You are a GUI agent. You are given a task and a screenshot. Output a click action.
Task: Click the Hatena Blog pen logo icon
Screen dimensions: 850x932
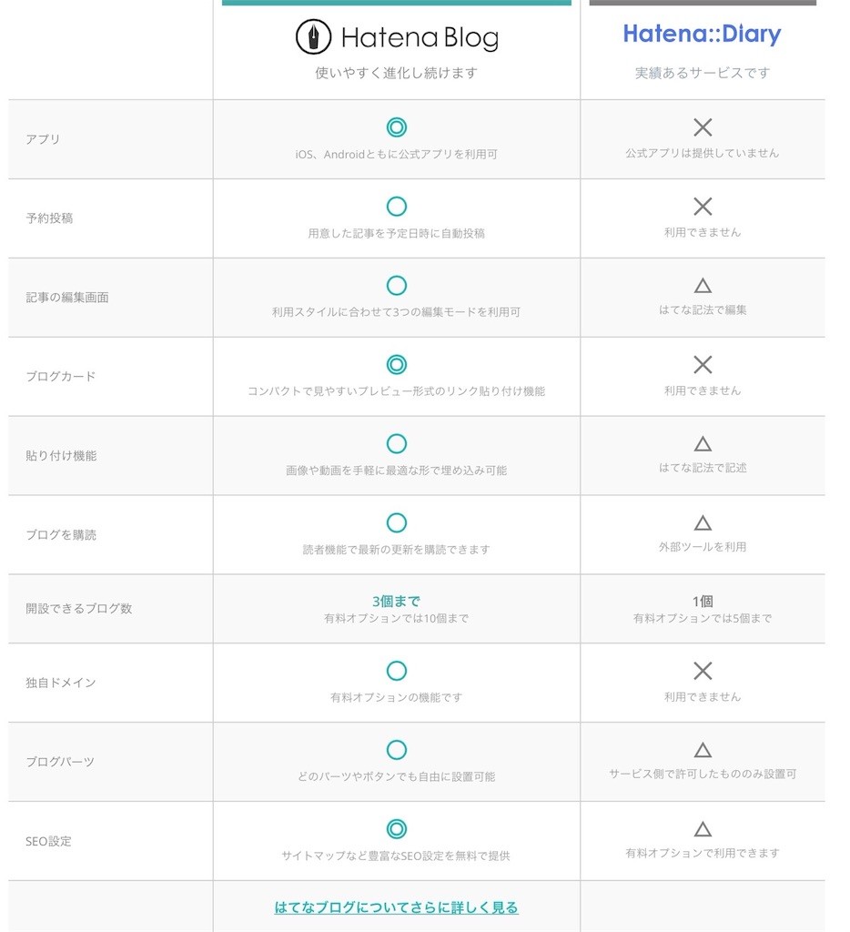313,36
